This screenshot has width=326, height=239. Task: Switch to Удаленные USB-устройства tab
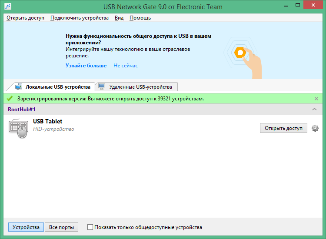click(x=137, y=87)
